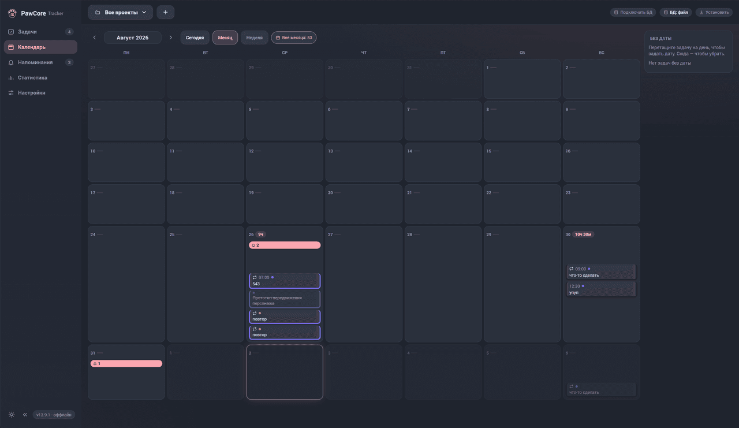Open the Напоминания label in sidebar
The height and width of the screenshot is (428, 739).
tap(35, 62)
